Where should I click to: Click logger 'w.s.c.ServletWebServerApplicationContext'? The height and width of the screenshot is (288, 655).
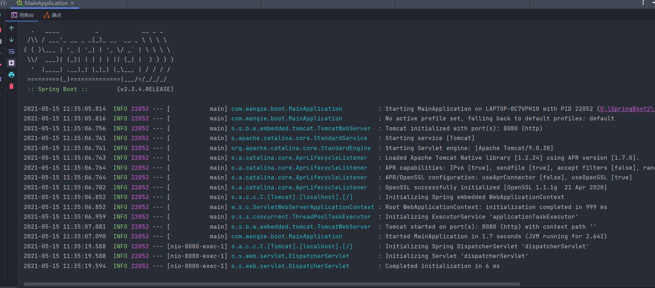pos(303,207)
